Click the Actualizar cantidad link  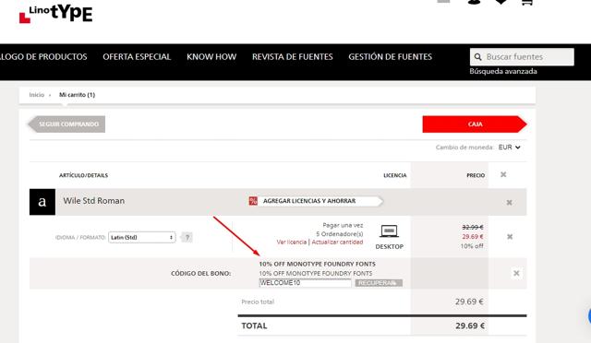(x=337, y=242)
